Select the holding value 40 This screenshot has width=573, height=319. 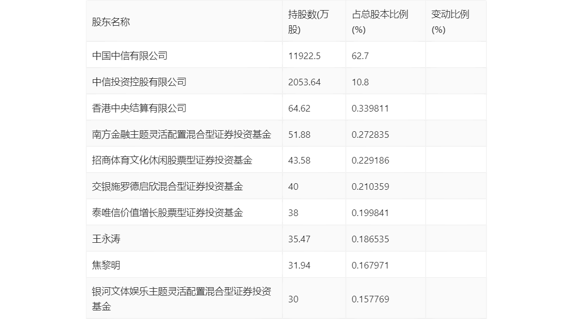tap(293, 187)
